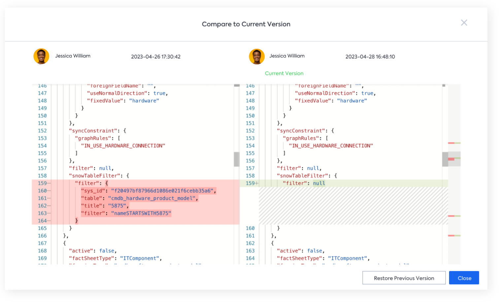Click Jessica William's avatar on left
499x303 pixels.
(41, 56)
